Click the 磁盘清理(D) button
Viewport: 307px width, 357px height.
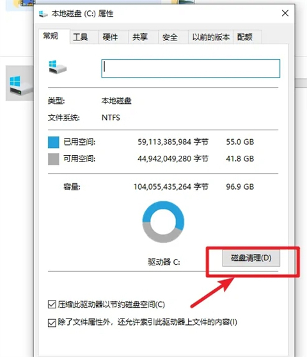click(x=251, y=258)
